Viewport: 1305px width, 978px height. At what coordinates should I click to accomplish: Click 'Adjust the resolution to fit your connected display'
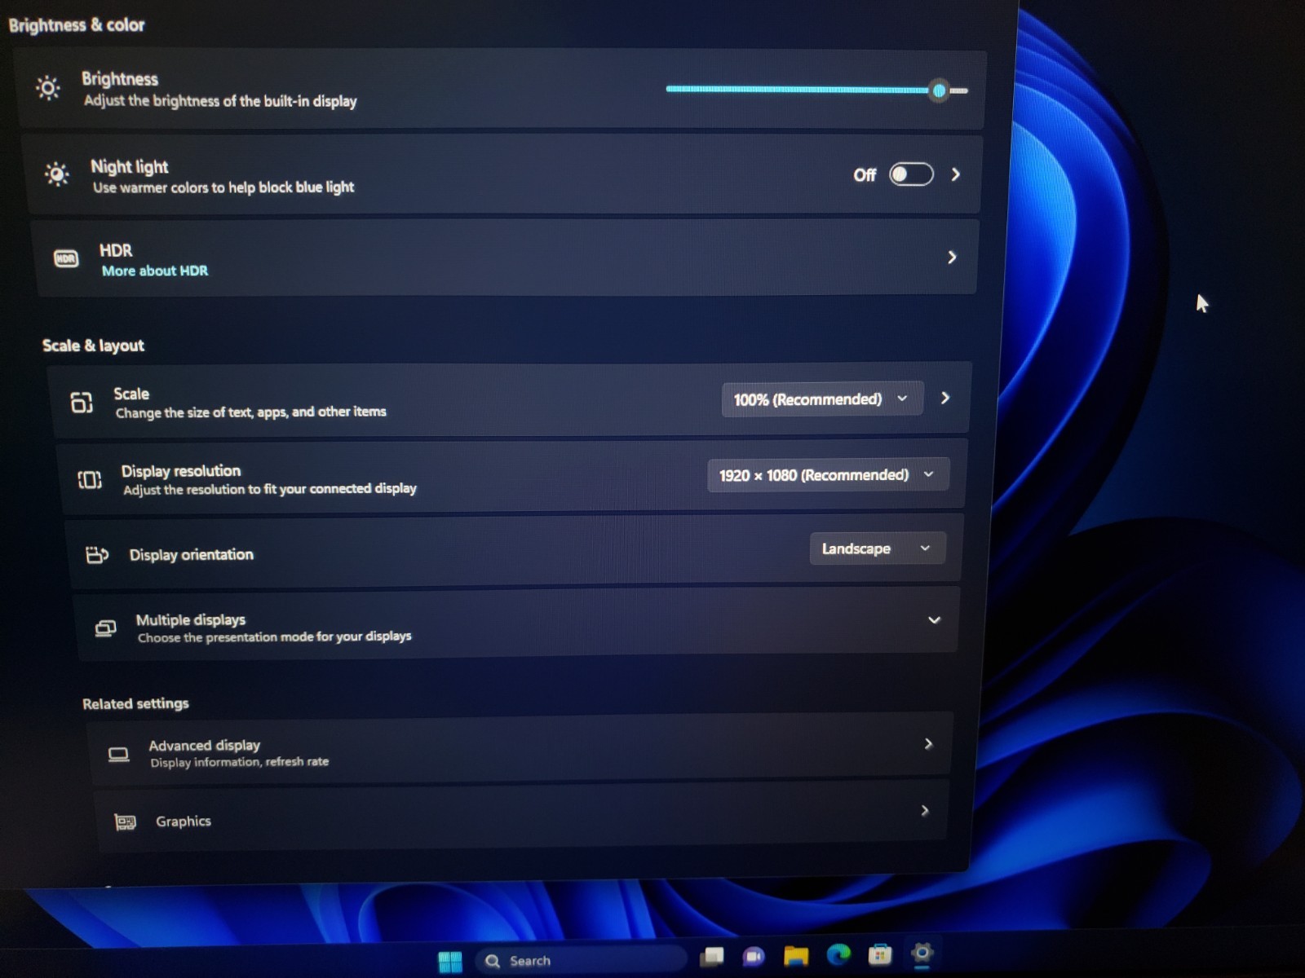coord(269,489)
